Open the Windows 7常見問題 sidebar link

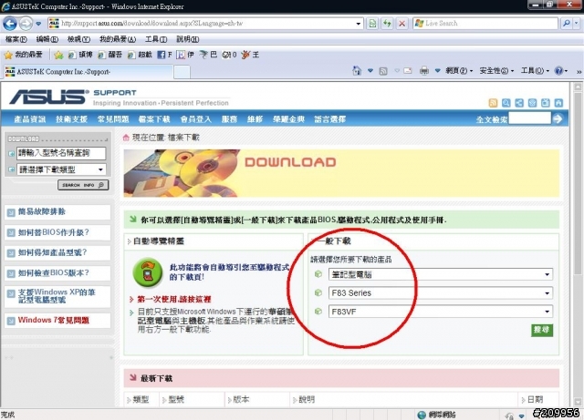(x=53, y=321)
